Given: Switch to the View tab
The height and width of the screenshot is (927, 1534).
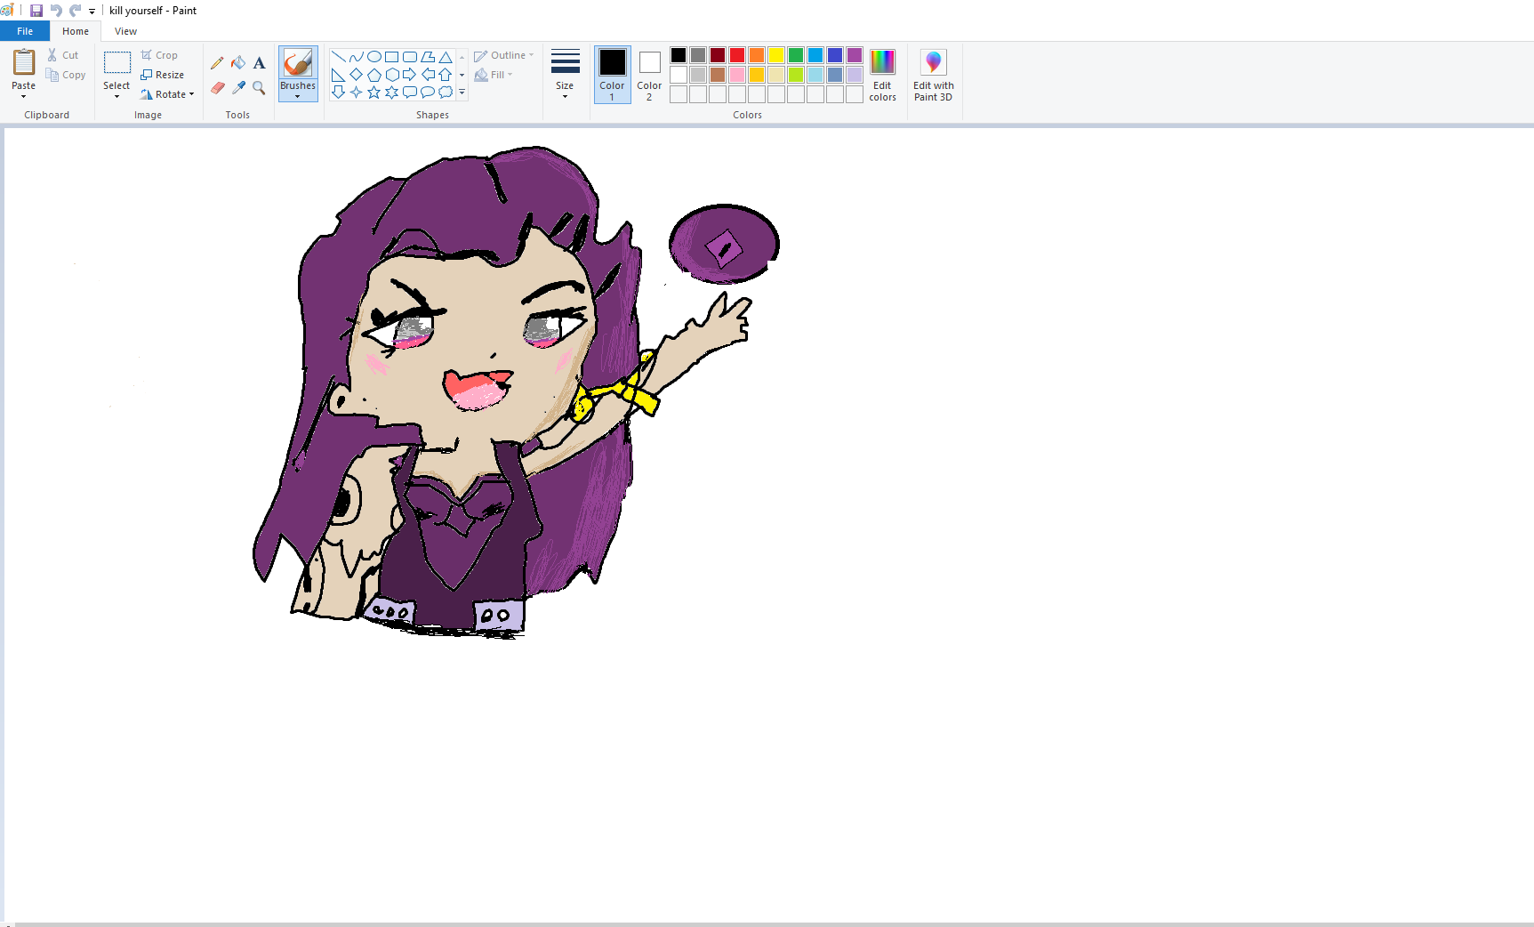Looking at the screenshot, I should tap(124, 30).
